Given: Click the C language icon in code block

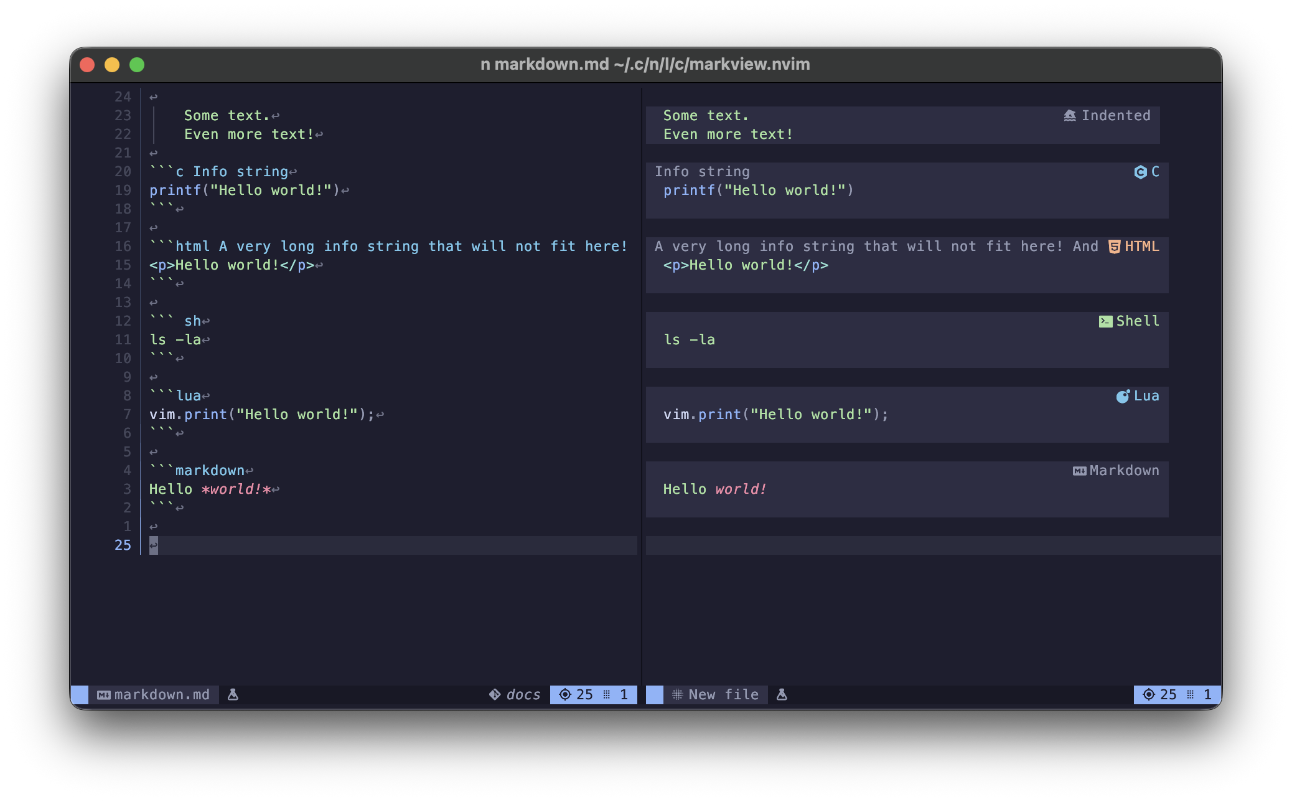Looking at the screenshot, I should point(1140,172).
